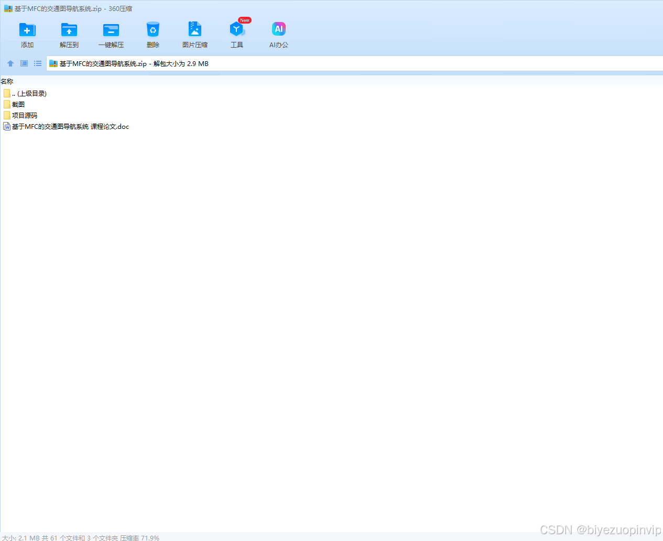Viewport: 663px width, 541px height.
Task: Click the 项目源码 folder icon
Action: point(7,115)
